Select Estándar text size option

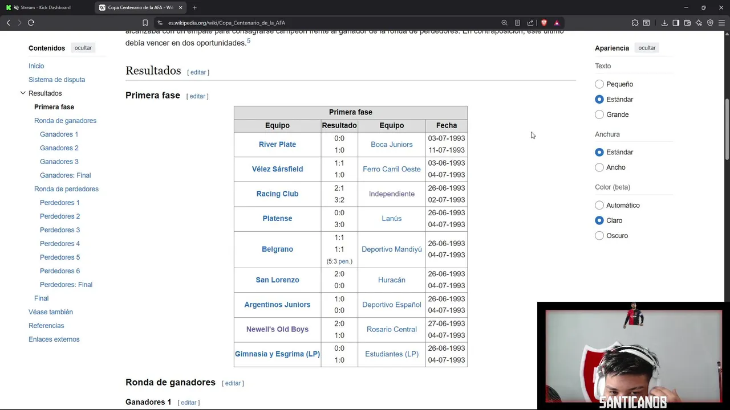(599, 99)
